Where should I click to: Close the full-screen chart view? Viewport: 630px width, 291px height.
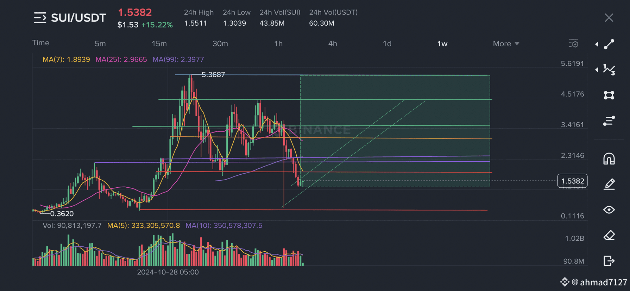tap(609, 18)
